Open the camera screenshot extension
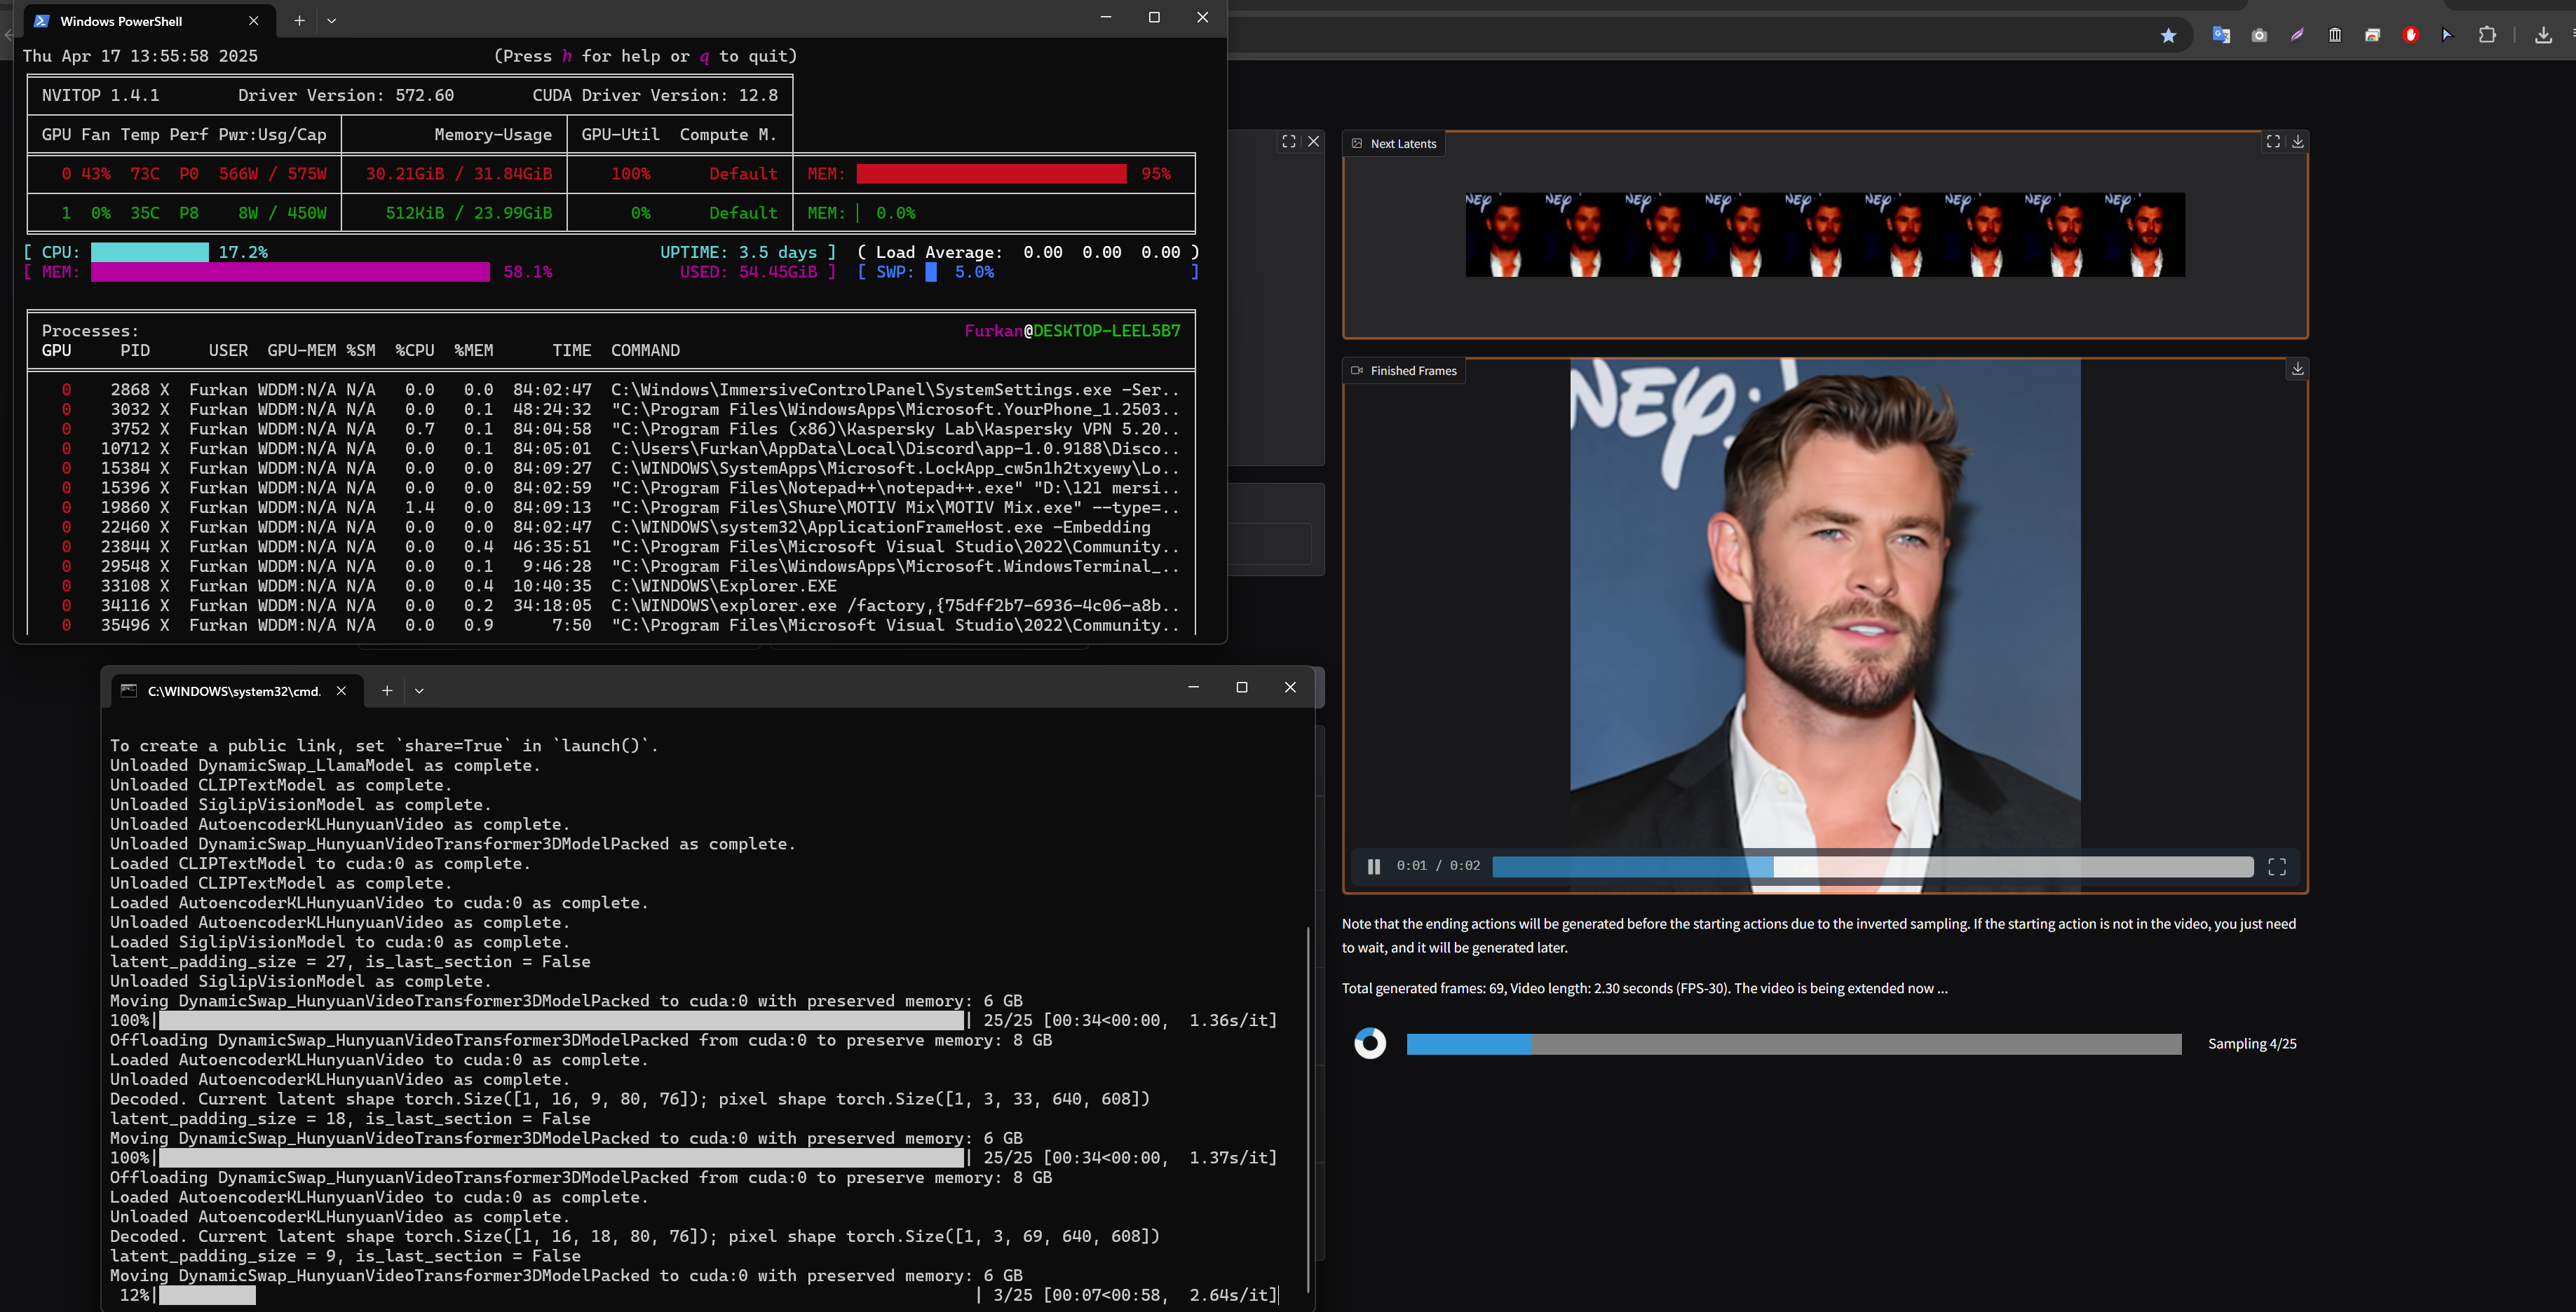This screenshot has width=2576, height=1312. click(2259, 35)
